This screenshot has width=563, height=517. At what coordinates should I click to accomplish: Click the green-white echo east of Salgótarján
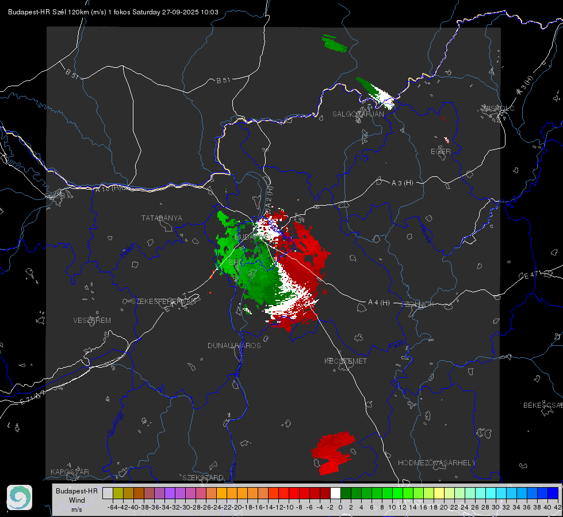(x=376, y=93)
